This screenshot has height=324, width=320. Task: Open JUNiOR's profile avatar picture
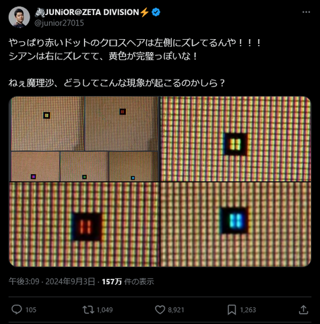click(19, 17)
